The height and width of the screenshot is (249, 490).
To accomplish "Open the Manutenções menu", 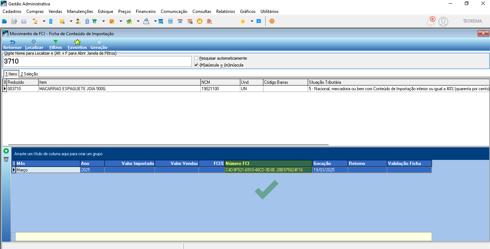I will point(80,11).
